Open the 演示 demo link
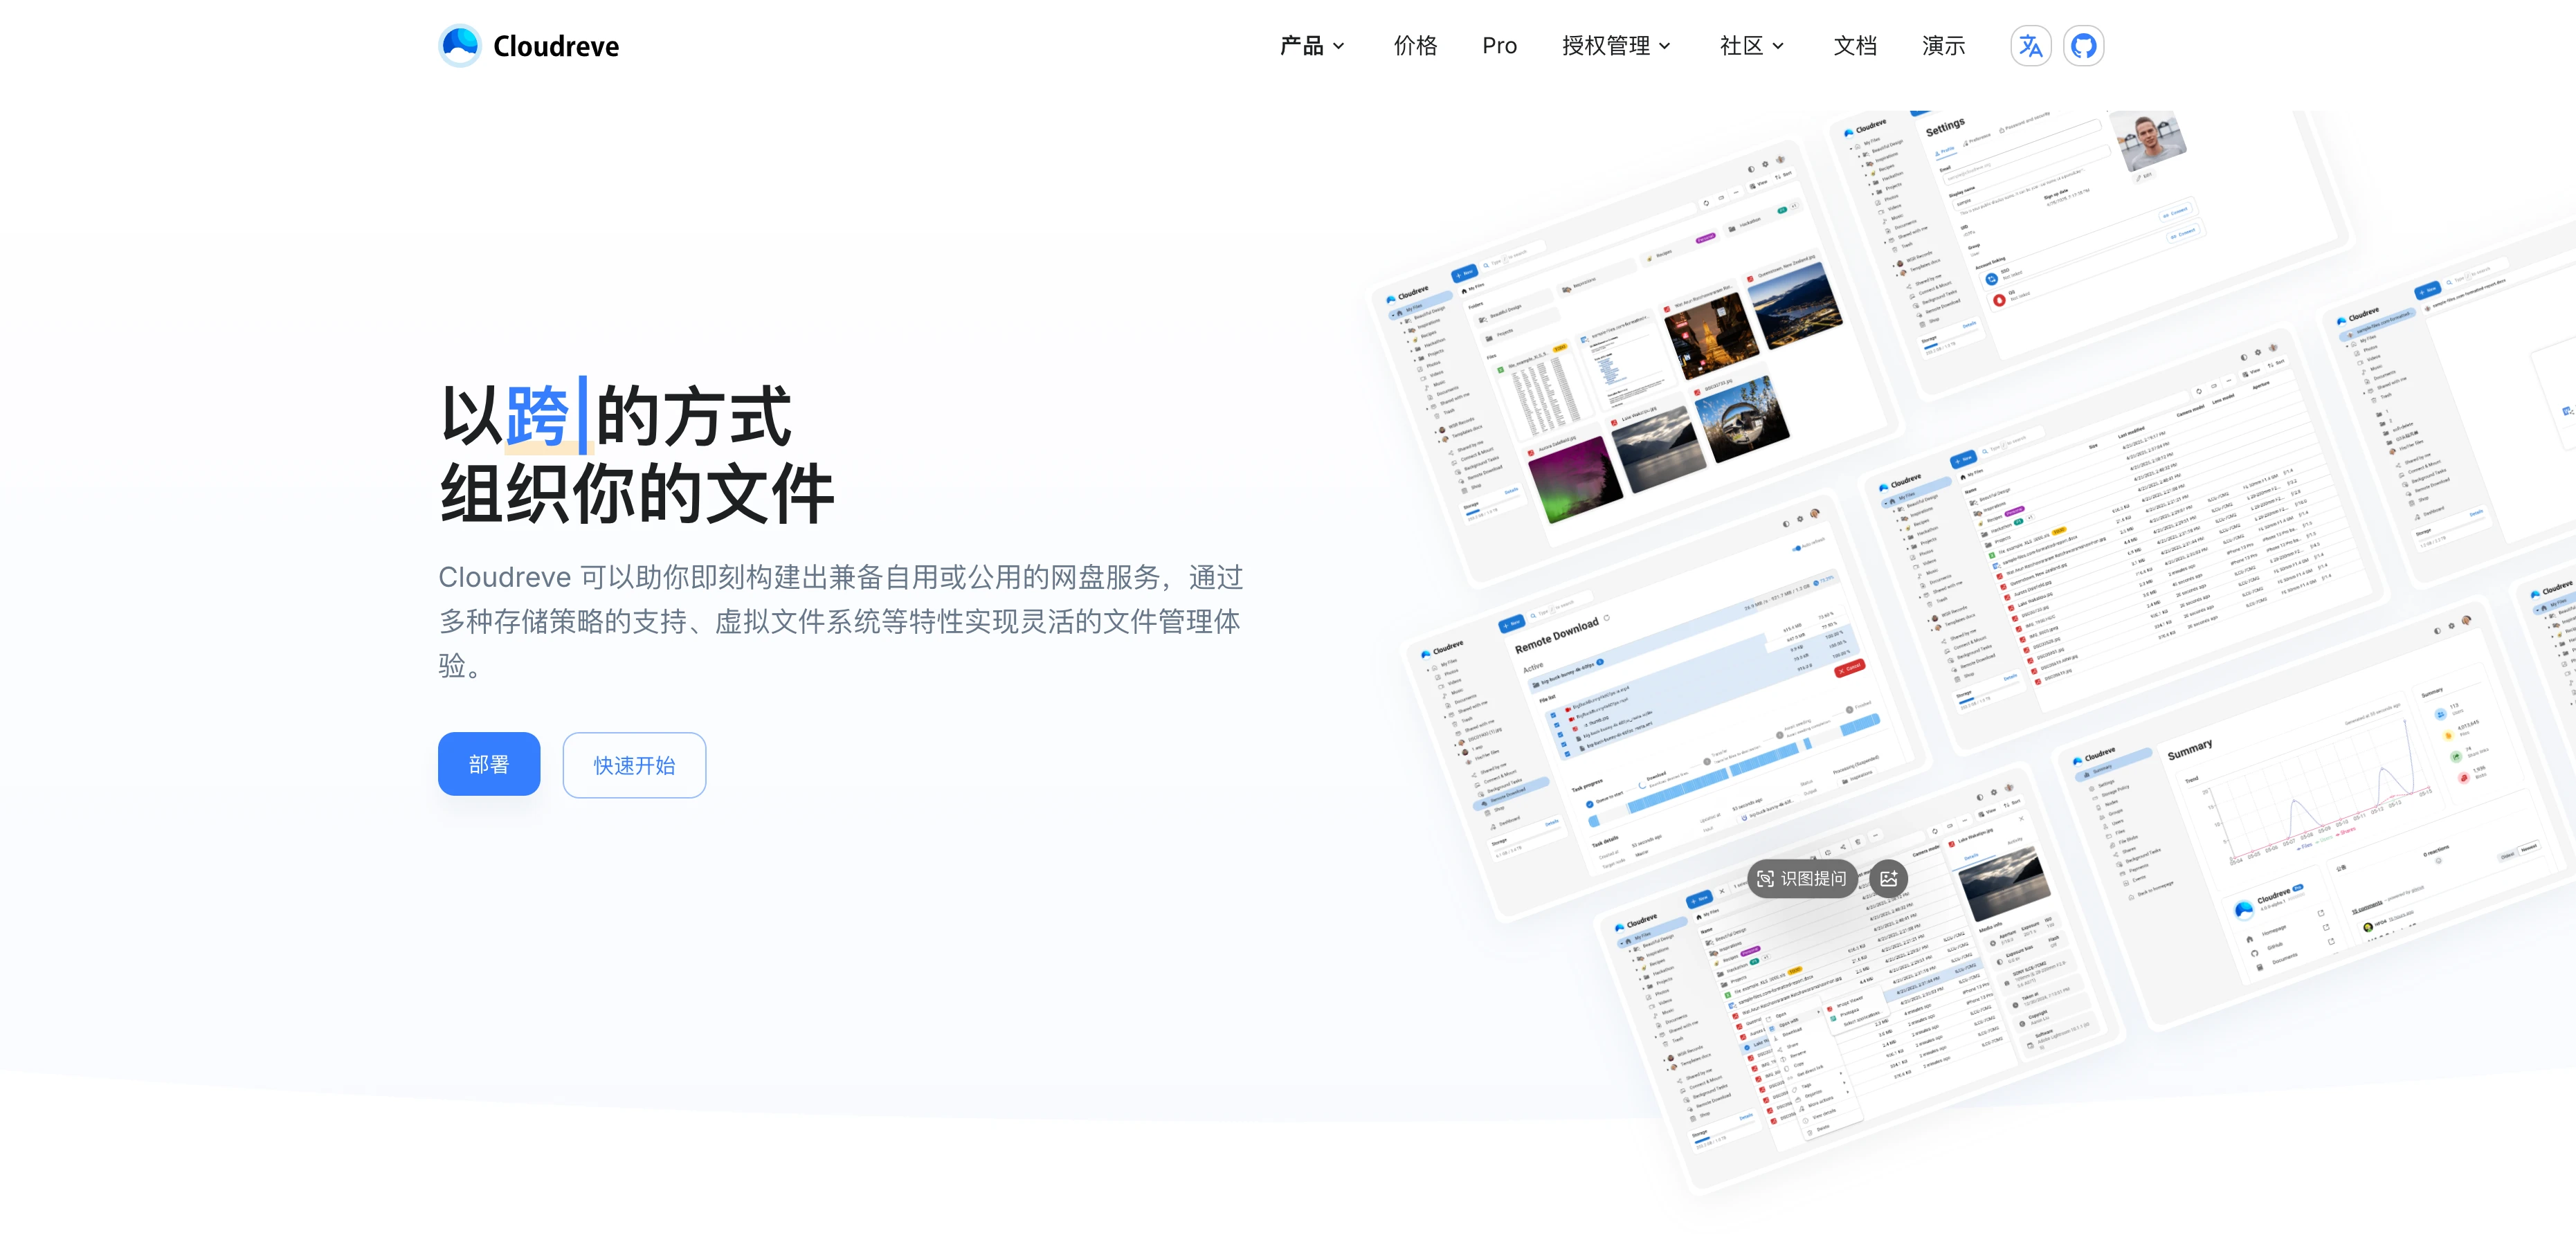 point(1943,46)
